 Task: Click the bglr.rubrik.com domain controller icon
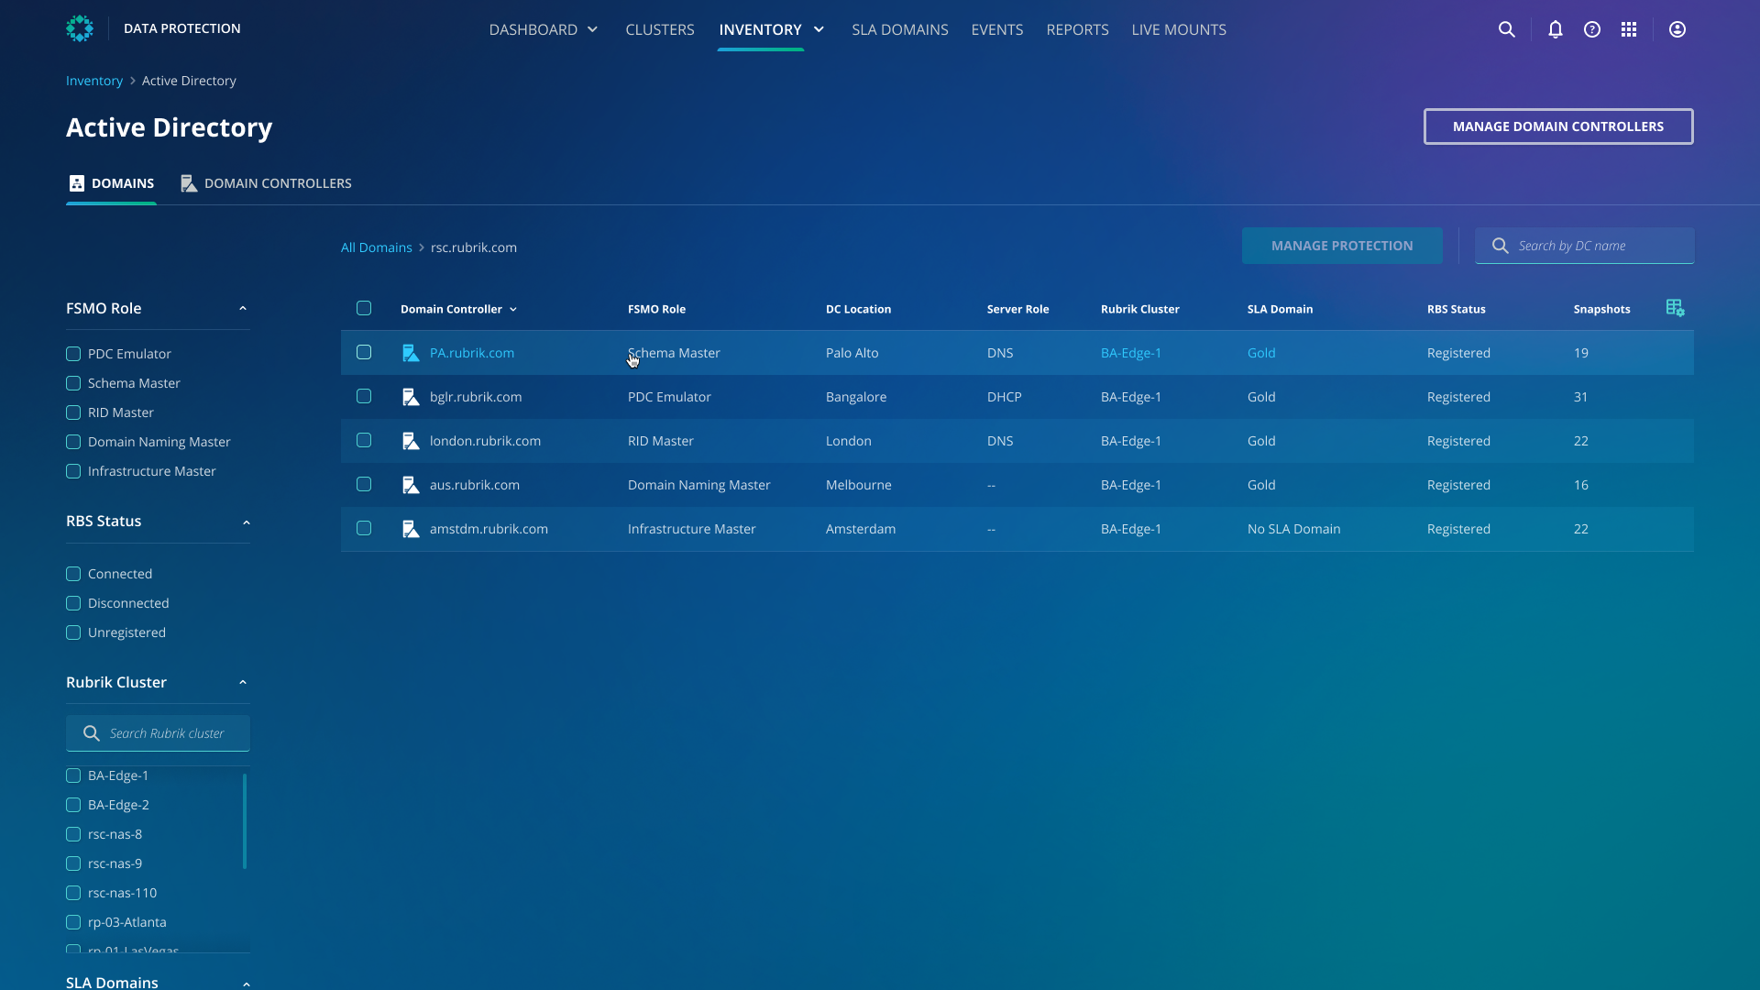tap(411, 397)
